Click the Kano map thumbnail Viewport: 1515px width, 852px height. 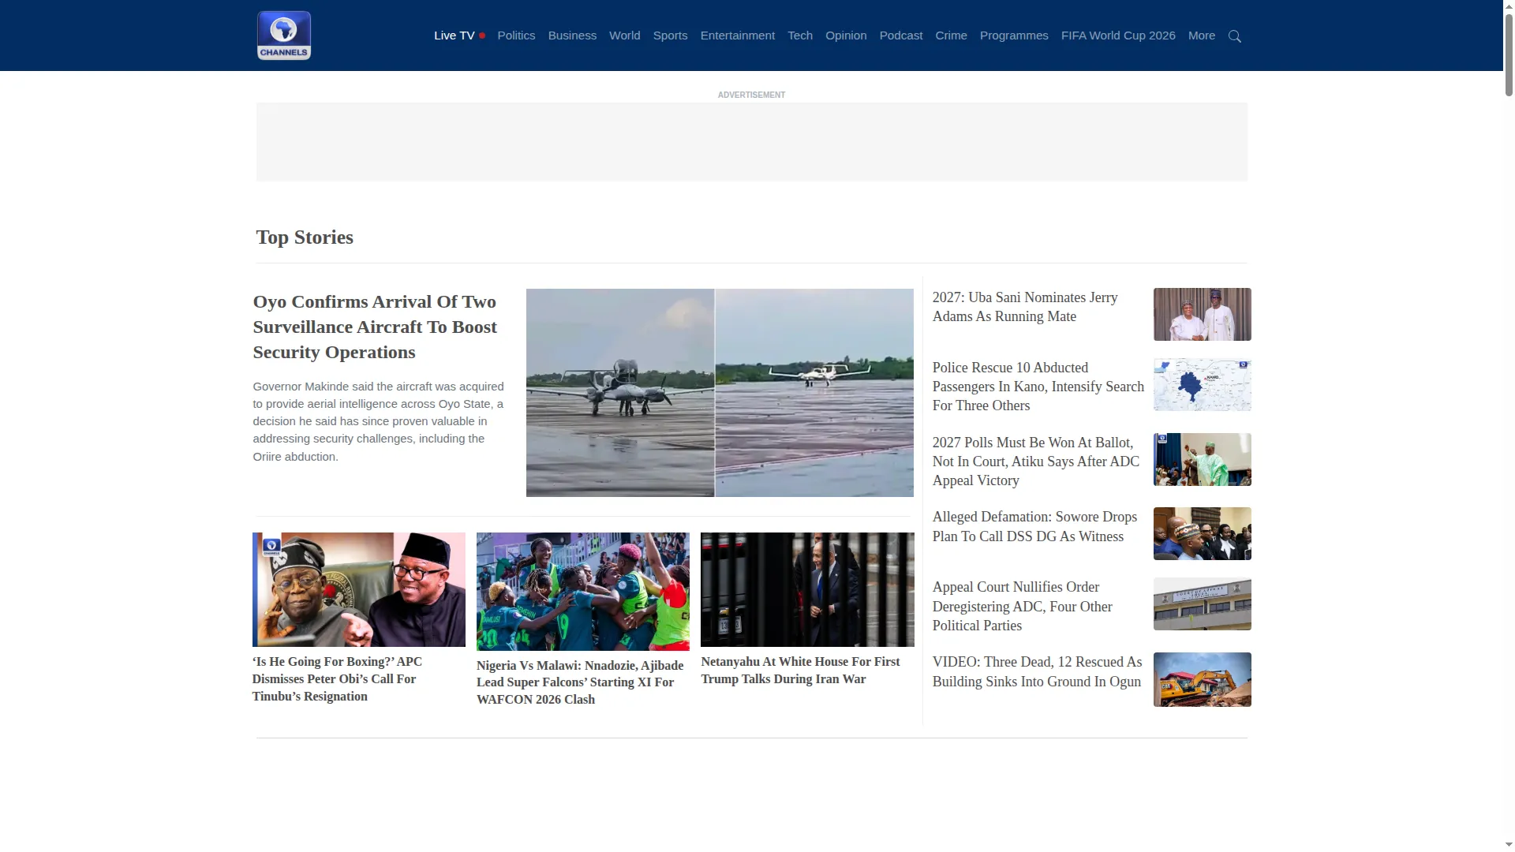(x=1202, y=385)
